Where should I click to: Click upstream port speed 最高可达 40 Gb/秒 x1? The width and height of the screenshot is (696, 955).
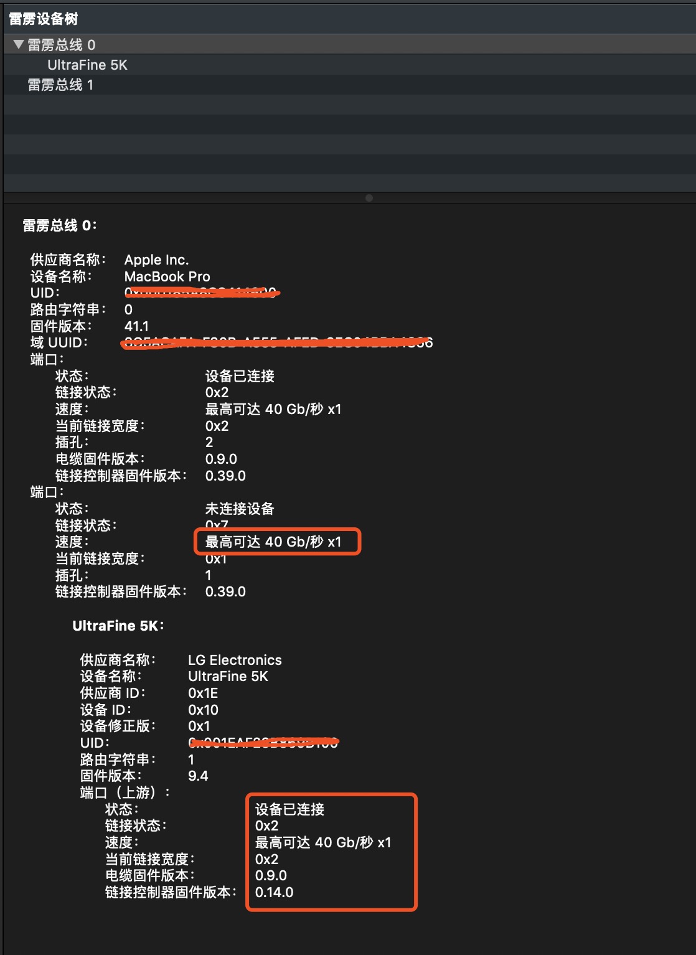323,842
